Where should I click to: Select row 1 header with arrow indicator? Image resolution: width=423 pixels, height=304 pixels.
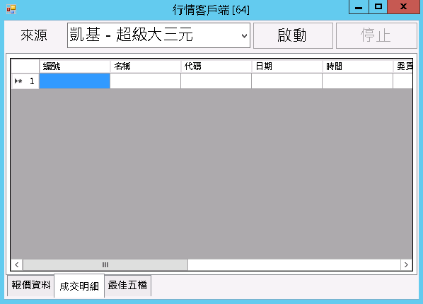(x=25, y=81)
